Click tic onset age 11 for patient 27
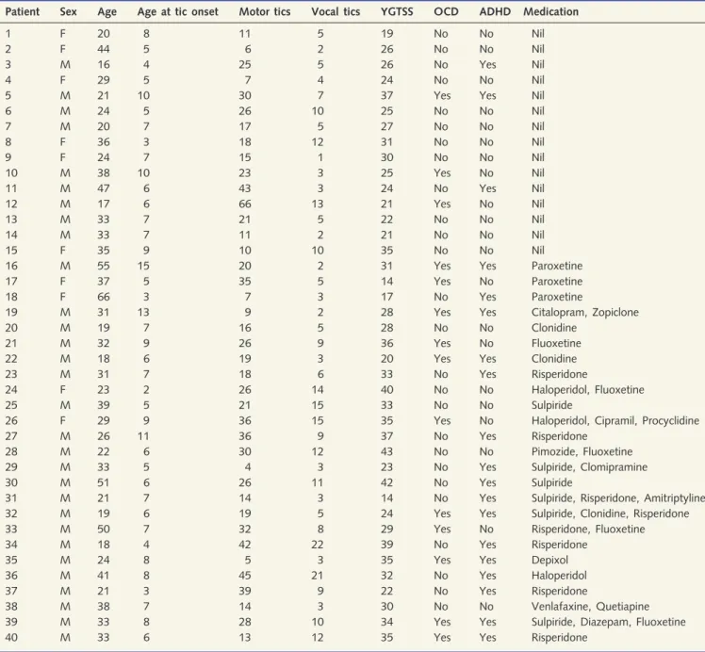705x652 pixels. 143,436
